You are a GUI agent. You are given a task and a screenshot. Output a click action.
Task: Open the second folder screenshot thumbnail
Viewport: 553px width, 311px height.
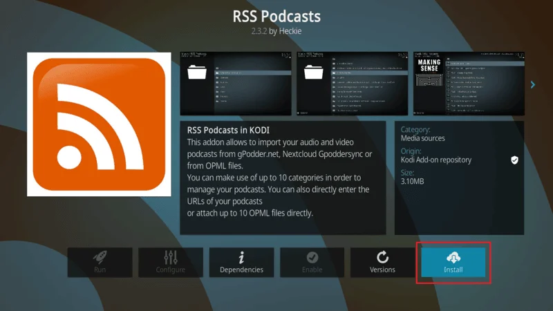pos(353,84)
